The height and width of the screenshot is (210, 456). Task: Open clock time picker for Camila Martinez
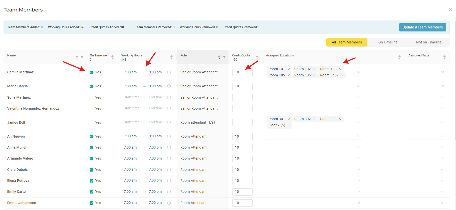pyautogui.click(x=169, y=72)
